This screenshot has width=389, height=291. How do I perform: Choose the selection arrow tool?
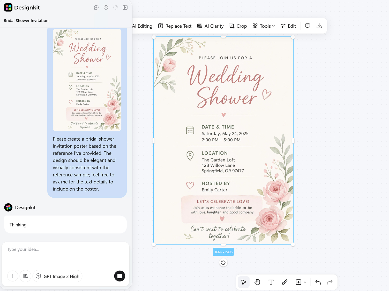click(x=244, y=282)
